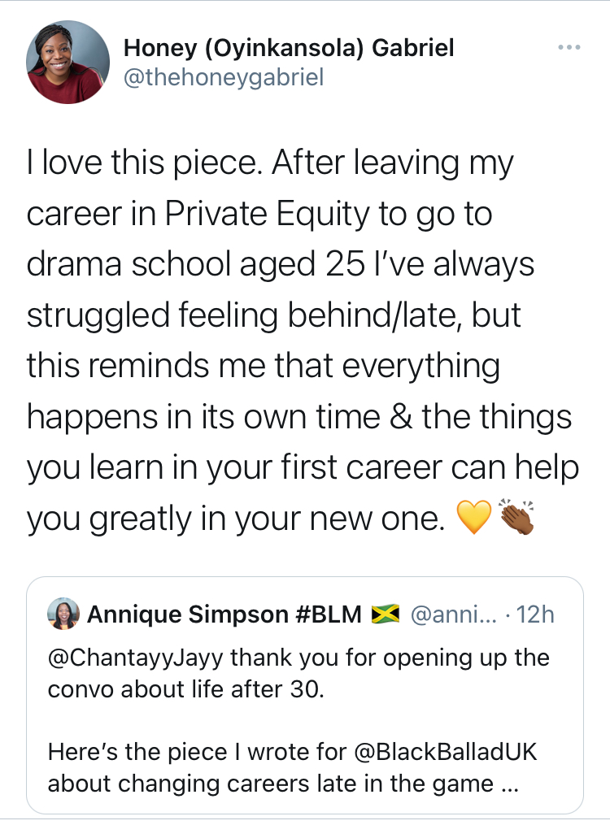Click the yellow heart emoji

tap(475, 519)
